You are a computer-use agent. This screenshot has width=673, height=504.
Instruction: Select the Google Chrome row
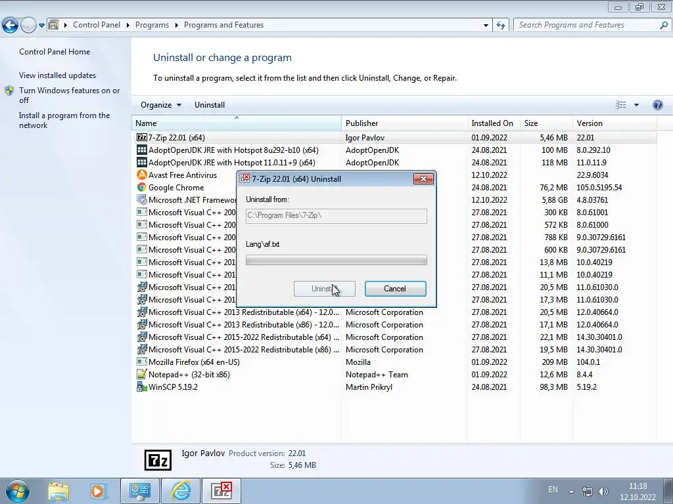(394, 187)
